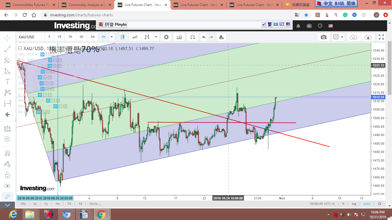Open chart properties gear in toolbar
392x220 pixels.
point(166,37)
